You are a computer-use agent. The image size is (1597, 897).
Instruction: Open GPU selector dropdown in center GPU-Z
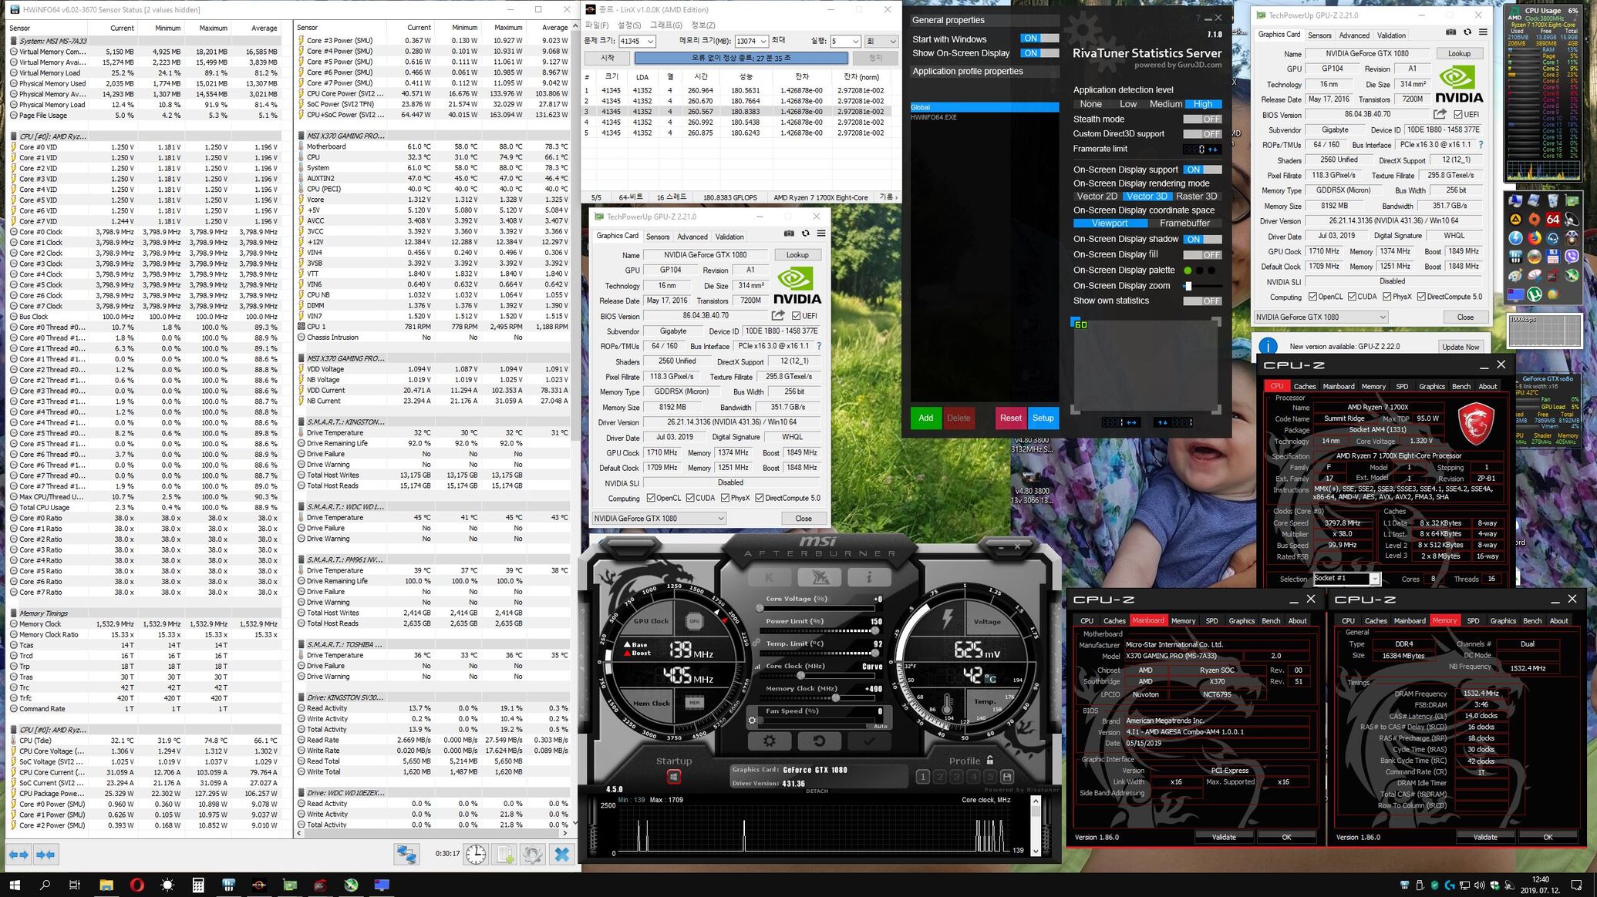(x=659, y=519)
